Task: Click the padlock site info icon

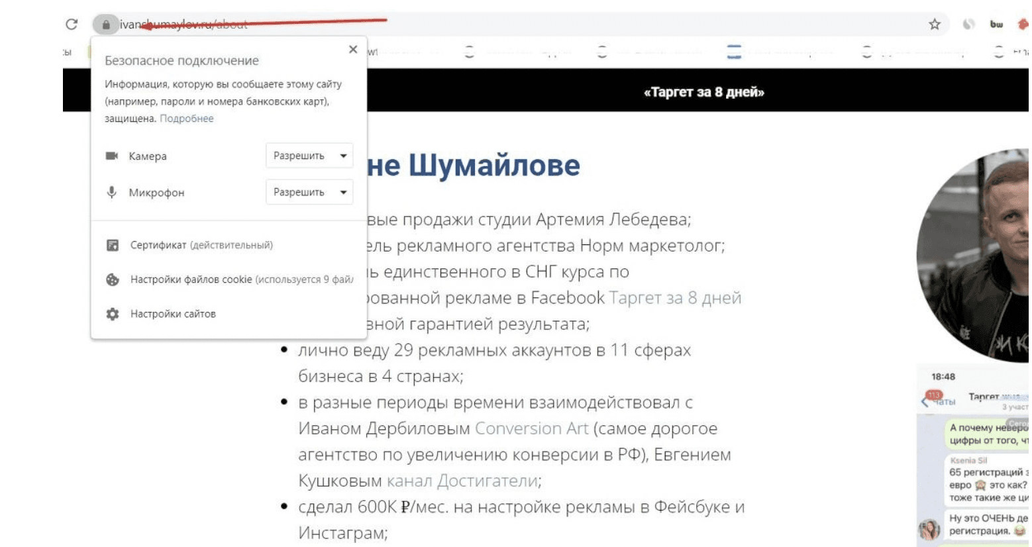Action: coord(106,25)
